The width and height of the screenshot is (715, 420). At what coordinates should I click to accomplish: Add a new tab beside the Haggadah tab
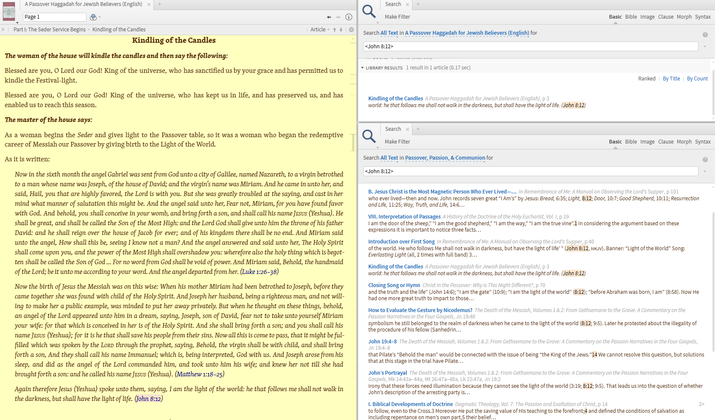[x=160, y=4]
